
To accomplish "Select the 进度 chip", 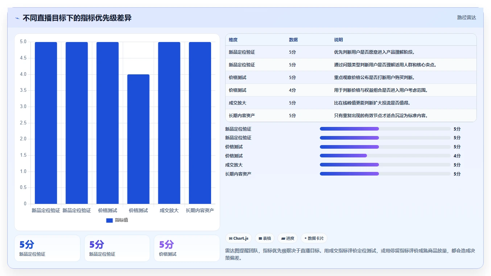I will [288, 238].
